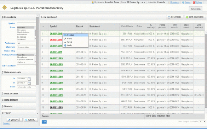The height and width of the screenshot is (129, 207).
Task: Open Ustawienia settings link
Action: [x=175, y=2]
